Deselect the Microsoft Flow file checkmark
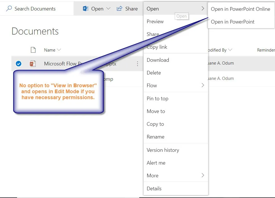 coord(18,63)
